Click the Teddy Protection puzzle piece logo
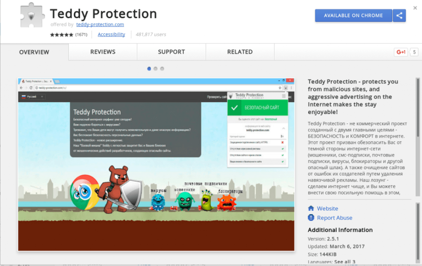The image size is (422, 266). tap(32, 15)
